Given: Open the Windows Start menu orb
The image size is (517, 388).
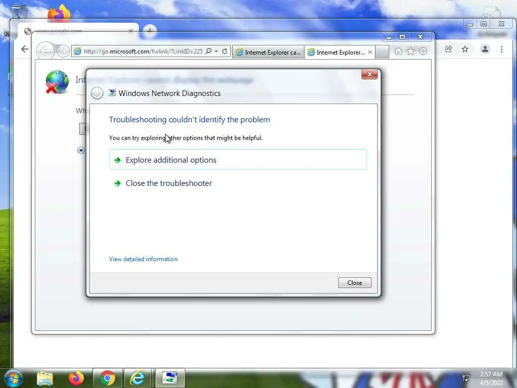Looking at the screenshot, I should point(14,378).
